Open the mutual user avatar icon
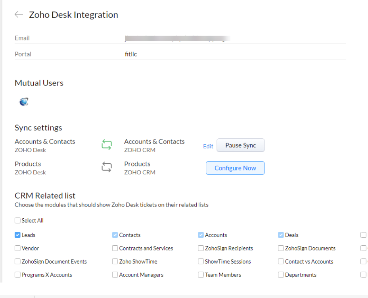Screen dimensions: 368x298 coord(24,102)
